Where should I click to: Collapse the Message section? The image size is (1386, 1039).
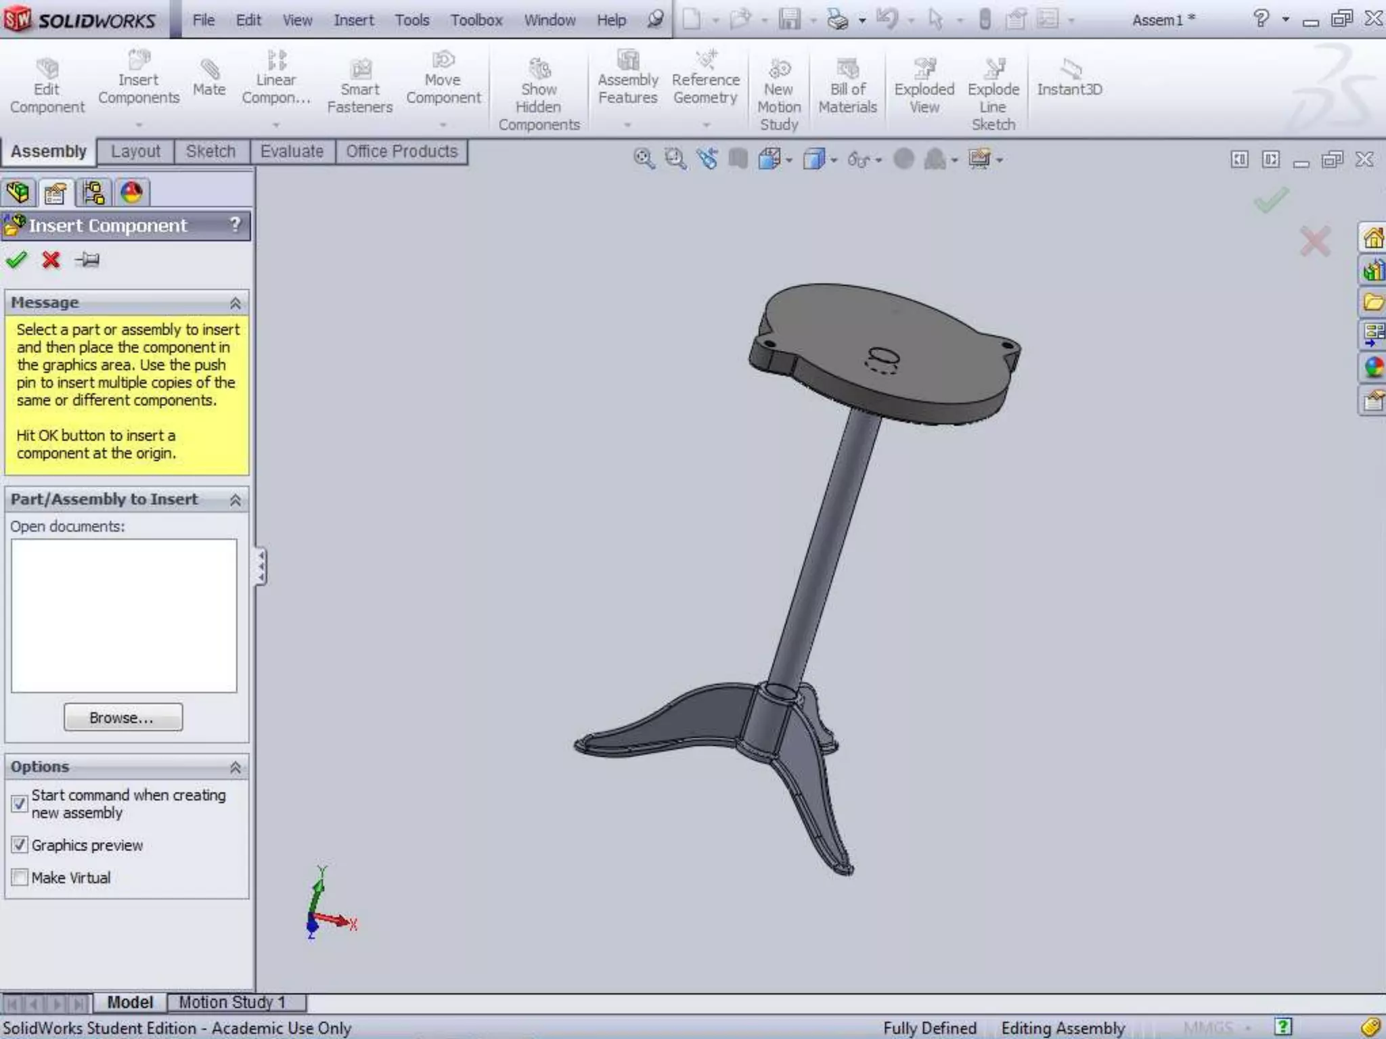[236, 303]
